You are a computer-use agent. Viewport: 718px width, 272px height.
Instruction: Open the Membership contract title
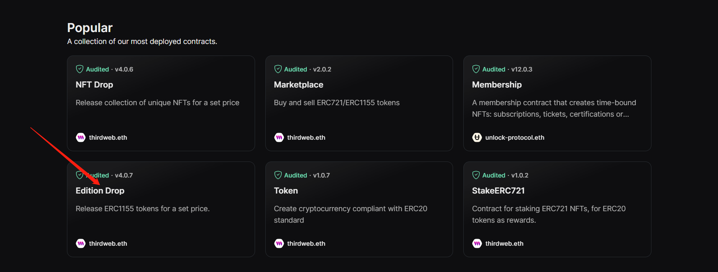(497, 85)
